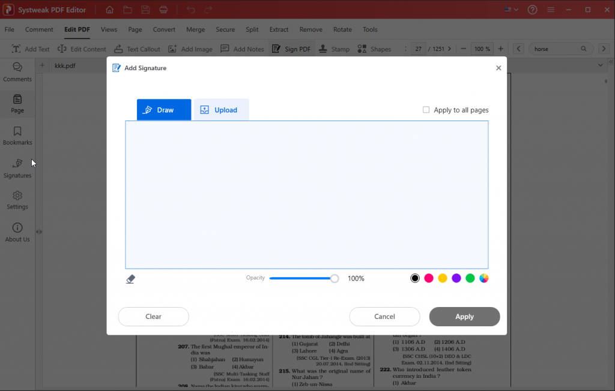
Task: Open the Signatures panel
Action: pos(17,169)
